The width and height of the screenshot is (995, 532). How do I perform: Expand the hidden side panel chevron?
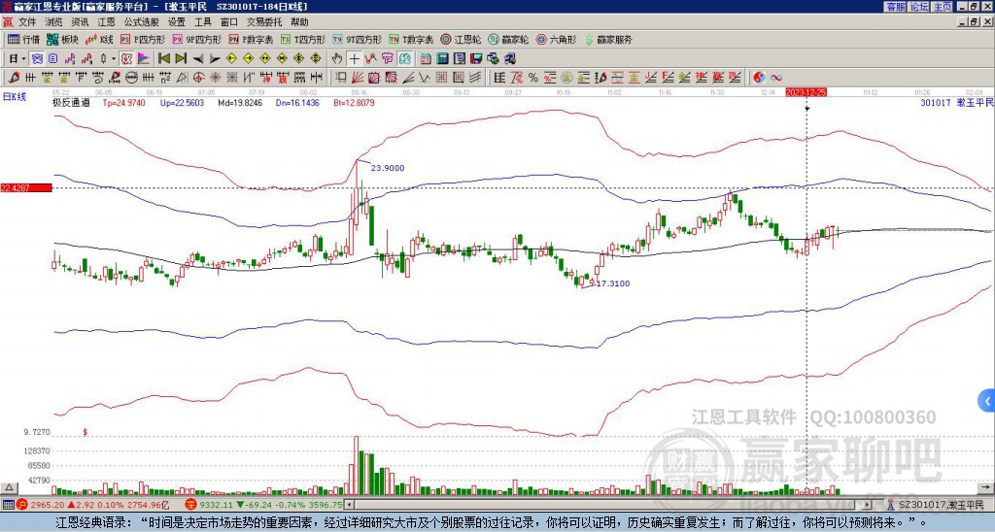click(987, 401)
